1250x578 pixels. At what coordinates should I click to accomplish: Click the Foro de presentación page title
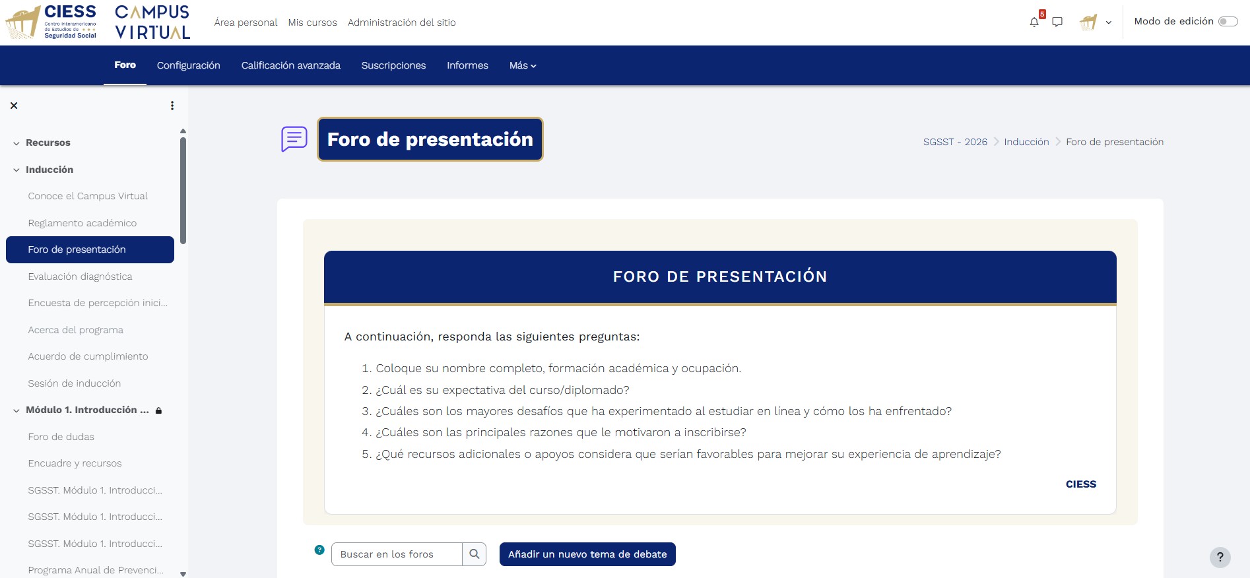click(430, 139)
